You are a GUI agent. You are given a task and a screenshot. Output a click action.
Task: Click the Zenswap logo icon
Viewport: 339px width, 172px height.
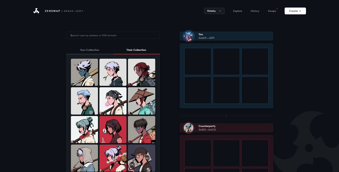point(36,11)
